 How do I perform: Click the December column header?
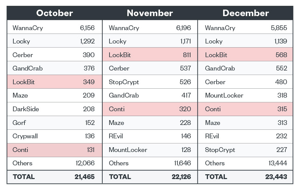(x=245, y=13)
